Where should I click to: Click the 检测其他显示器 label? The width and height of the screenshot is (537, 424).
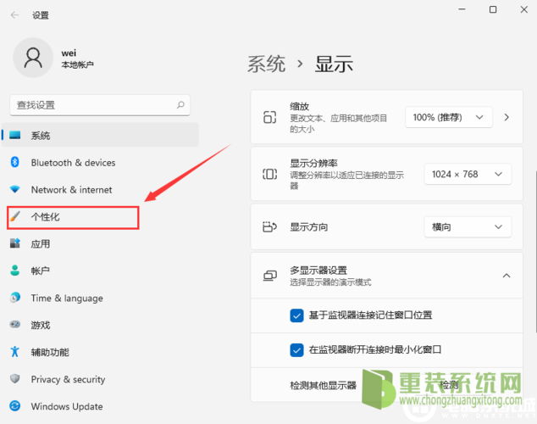click(x=323, y=385)
